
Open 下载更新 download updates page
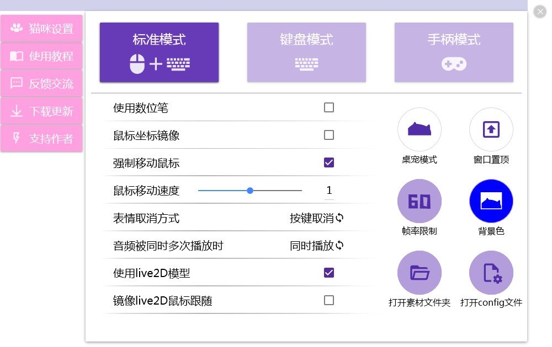41,111
